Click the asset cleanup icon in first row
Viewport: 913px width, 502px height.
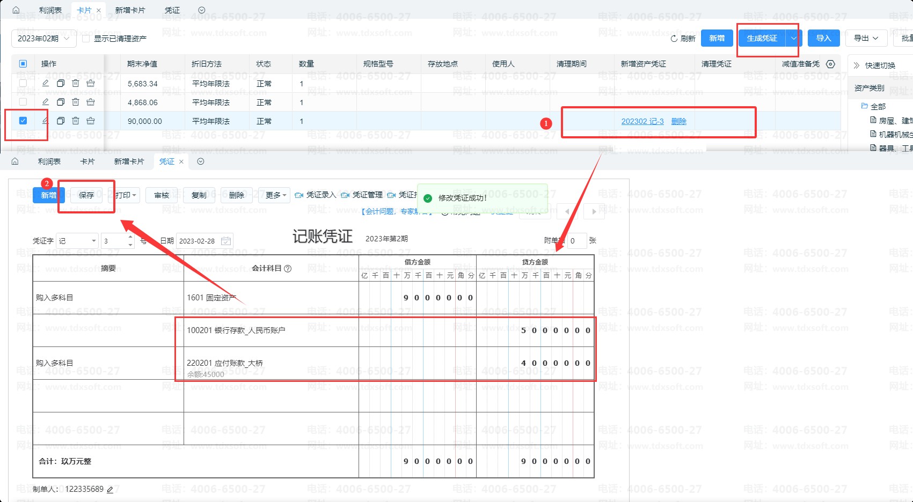click(x=91, y=84)
